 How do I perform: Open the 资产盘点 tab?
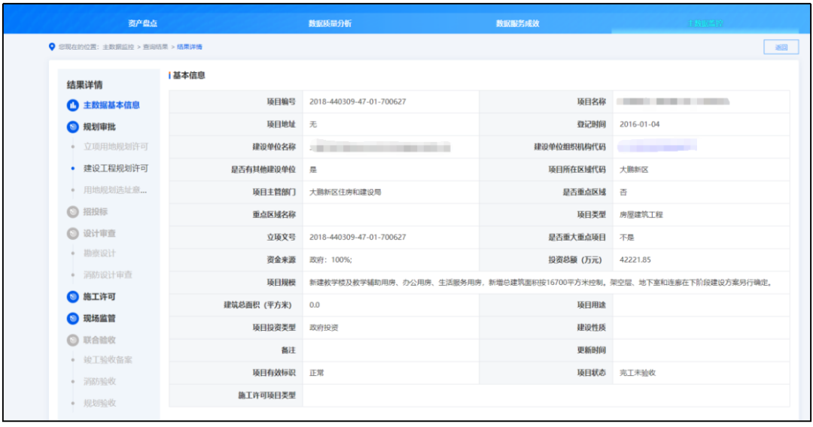[144, 23]
